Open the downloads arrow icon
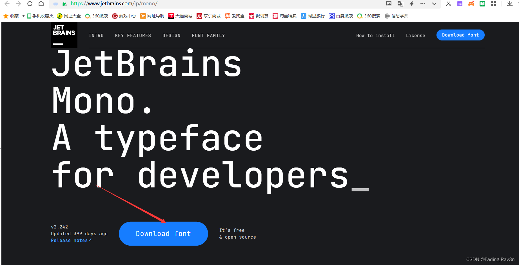Screen dimensions: 519x265 pyautogui.click(x=510, y=4)
